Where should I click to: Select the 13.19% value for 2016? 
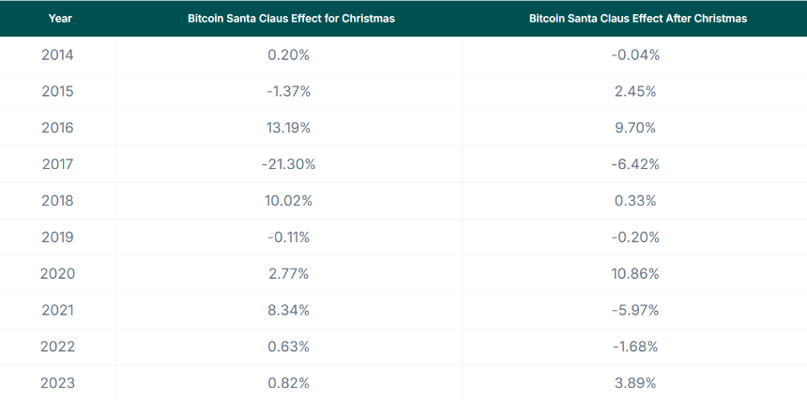289,129
